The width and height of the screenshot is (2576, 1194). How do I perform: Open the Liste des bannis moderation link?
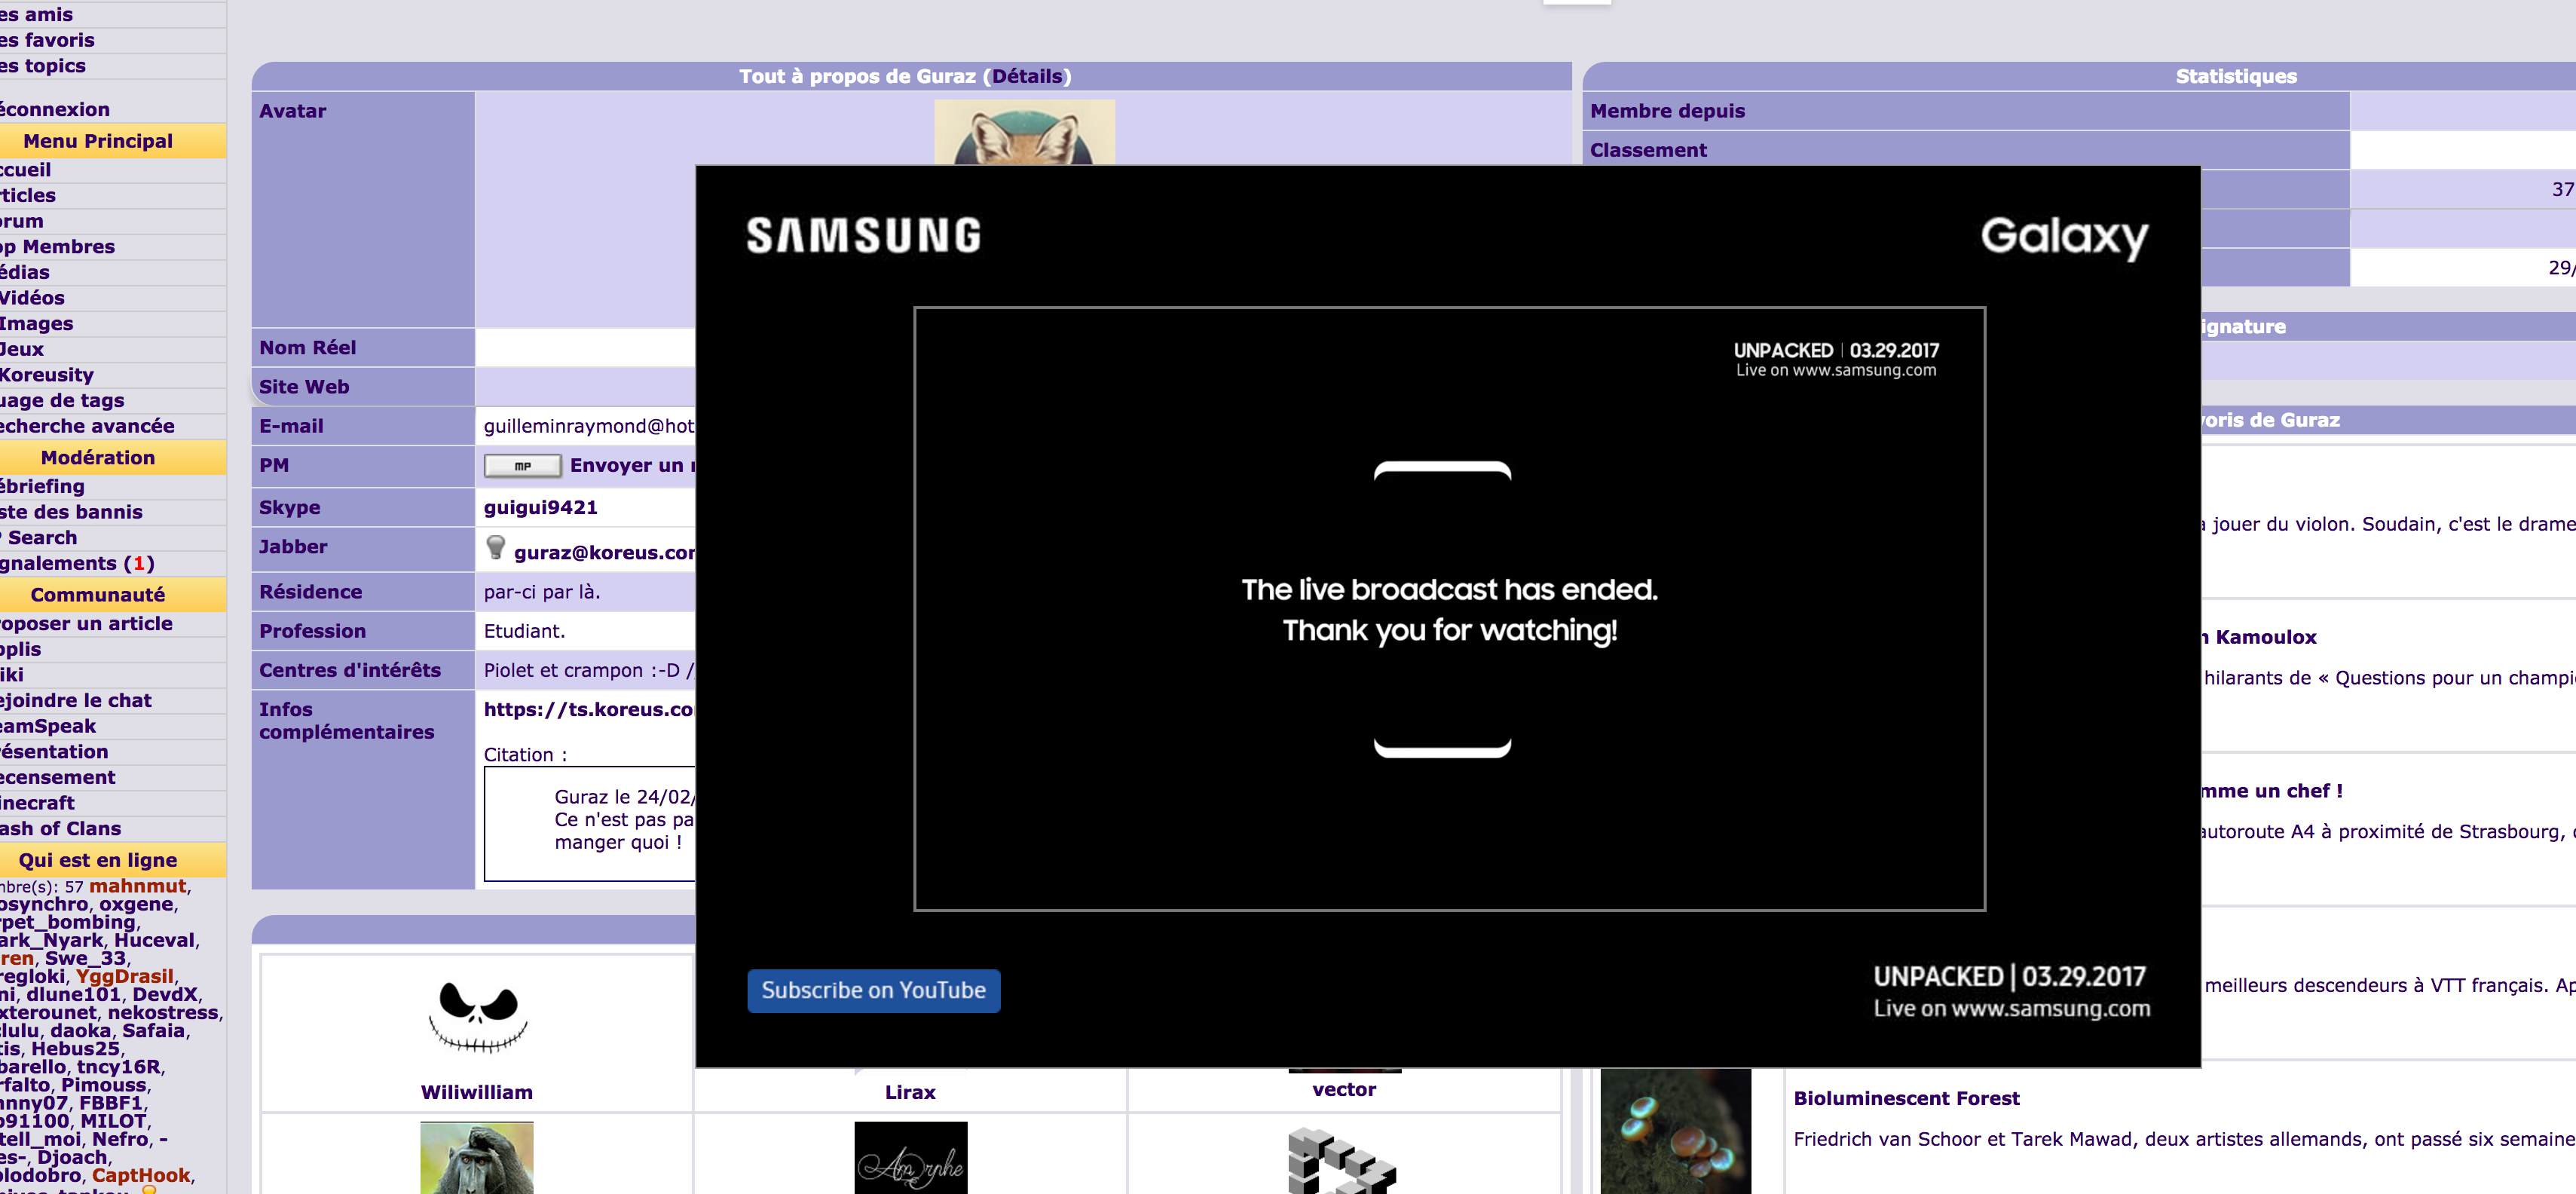point(71,512)
